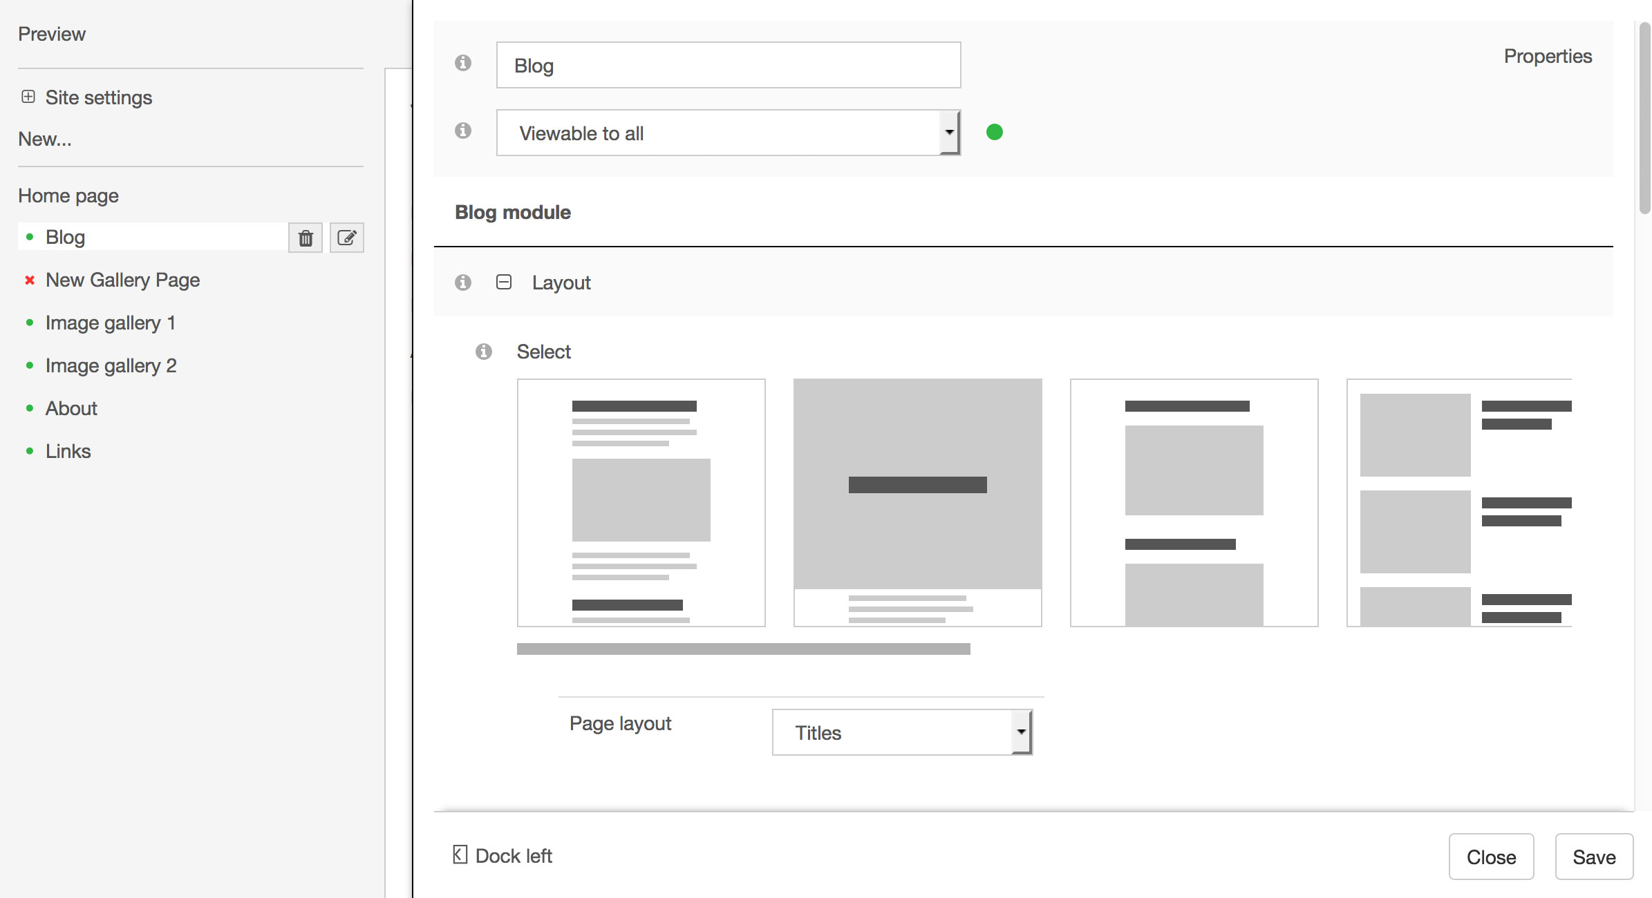Click the info icon beside Viewable to all
Viewport: 1652px width, 898px height.
[463, 131]
